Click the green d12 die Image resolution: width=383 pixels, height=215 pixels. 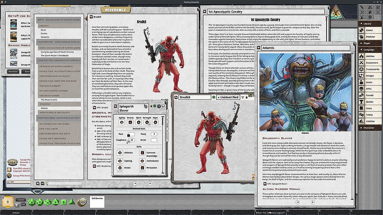40,202
